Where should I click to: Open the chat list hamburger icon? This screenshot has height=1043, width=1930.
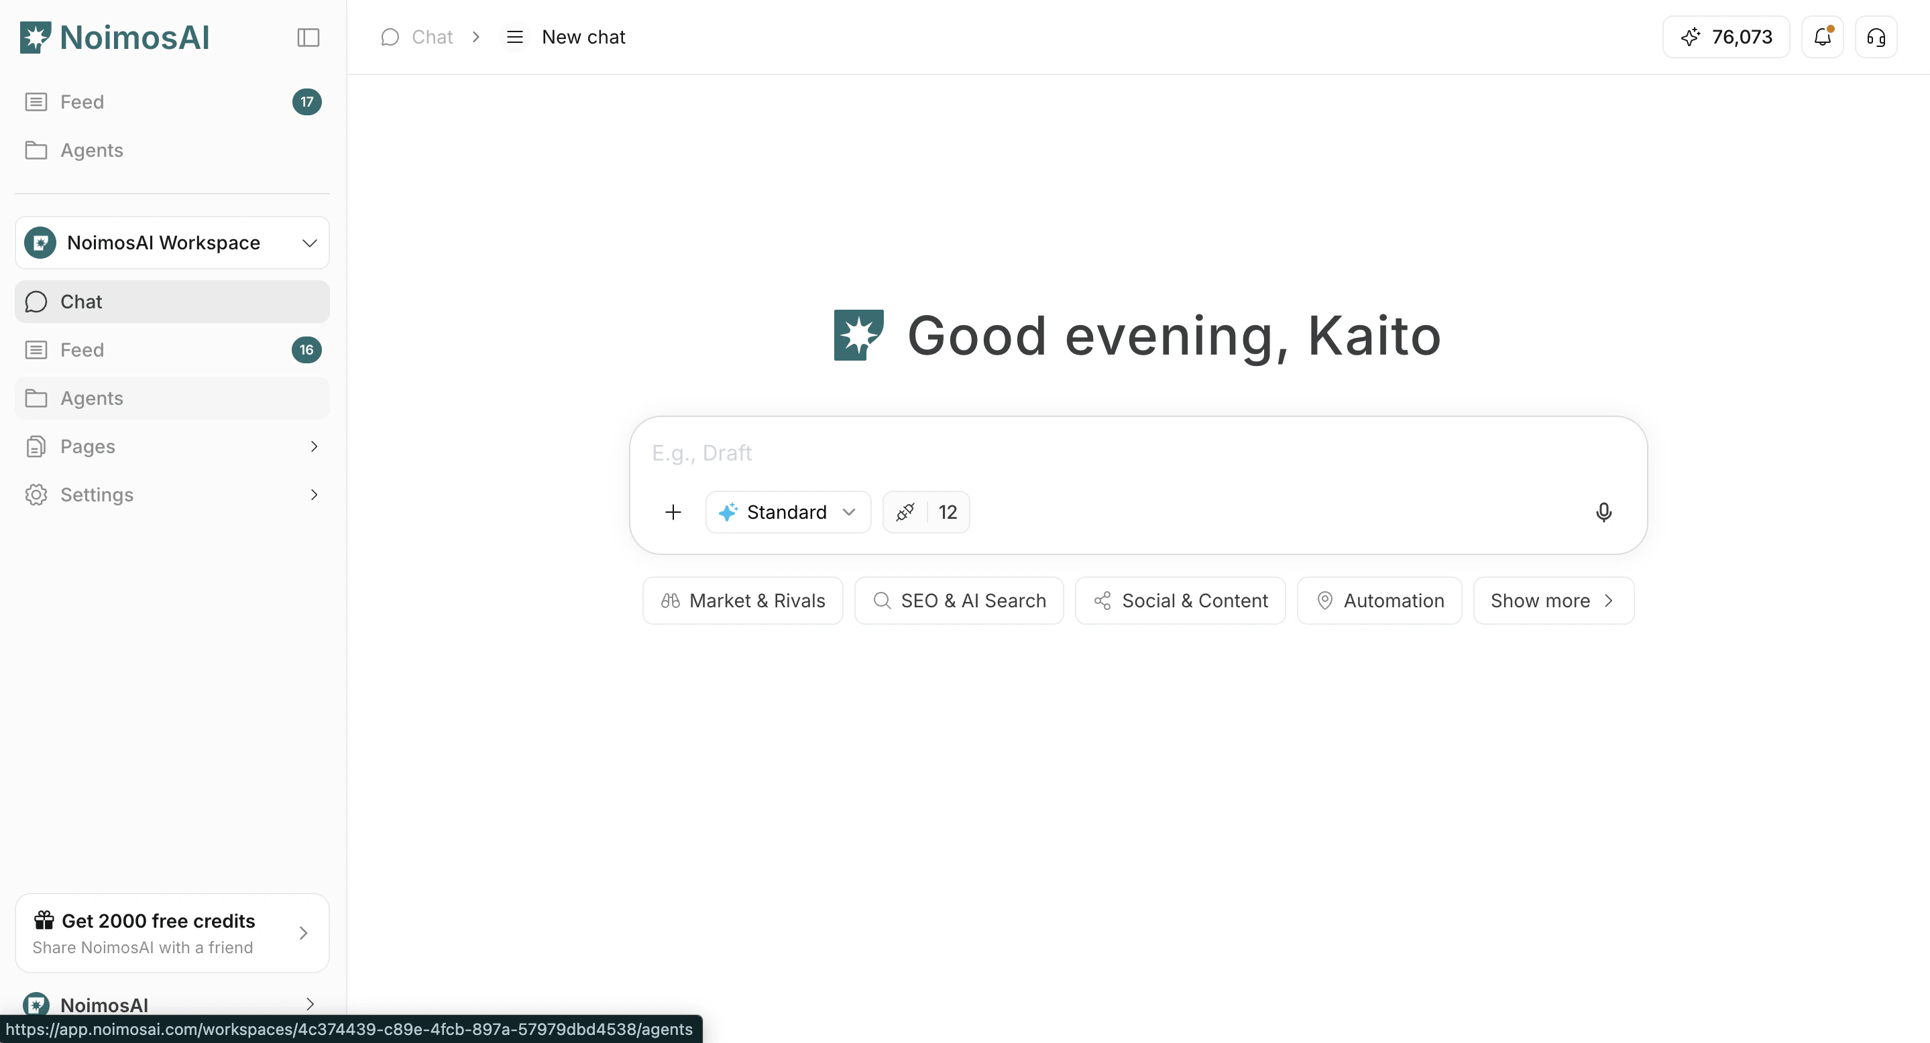tap(515, 37)
